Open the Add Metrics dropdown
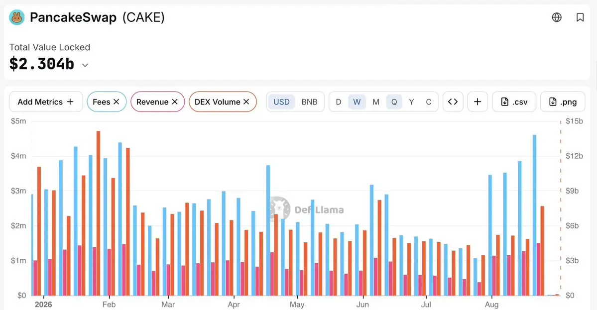 coord(46,102)
